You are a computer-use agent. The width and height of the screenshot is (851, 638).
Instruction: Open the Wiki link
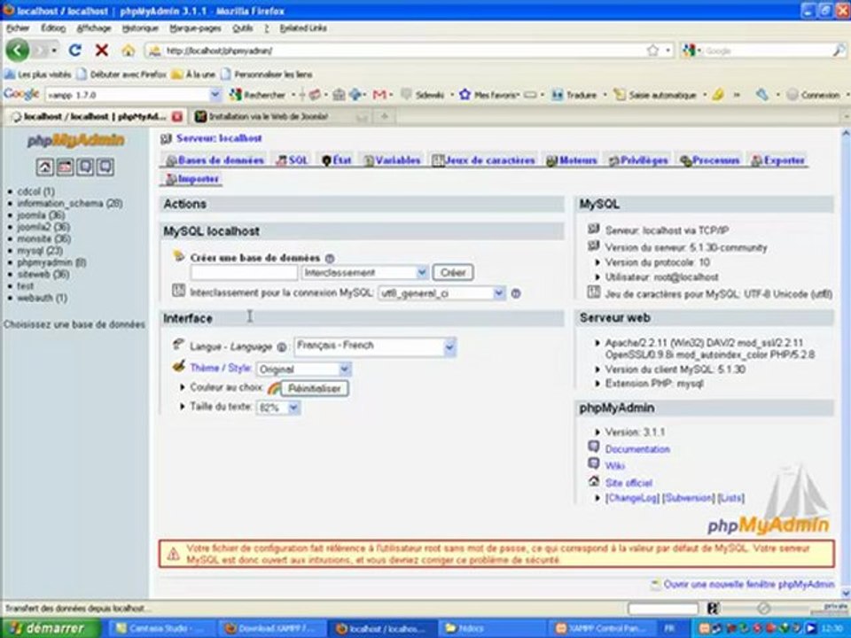[614, 465]
